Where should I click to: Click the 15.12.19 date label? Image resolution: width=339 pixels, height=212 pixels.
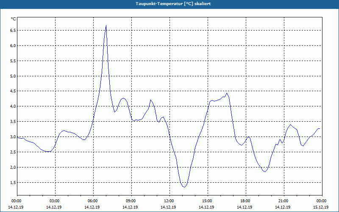(x=321, y=207)
